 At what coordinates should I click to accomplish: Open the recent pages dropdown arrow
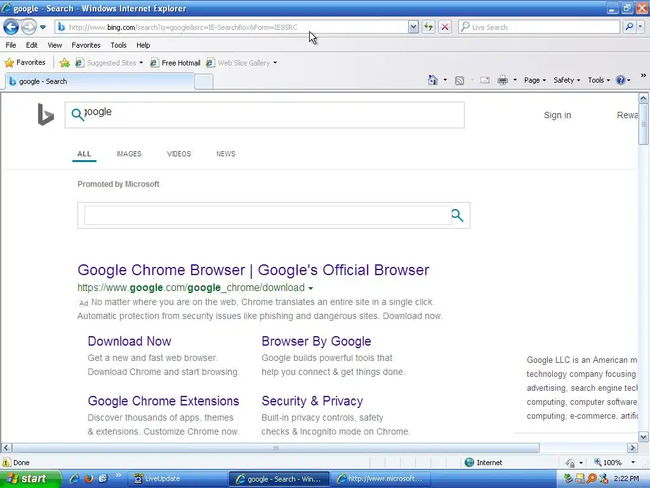43,27
